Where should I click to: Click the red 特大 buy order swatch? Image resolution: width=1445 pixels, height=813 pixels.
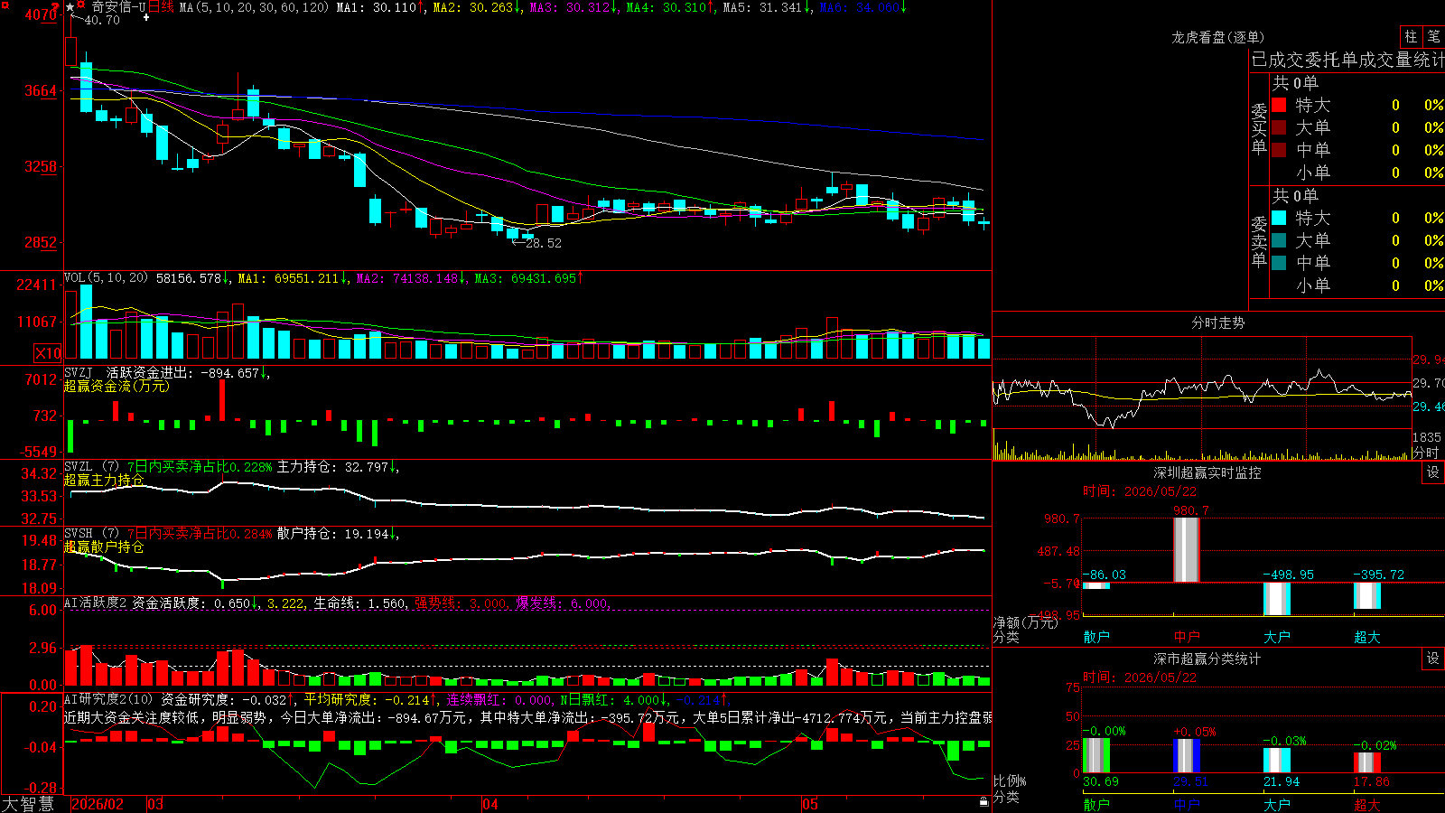(1279, 105)
